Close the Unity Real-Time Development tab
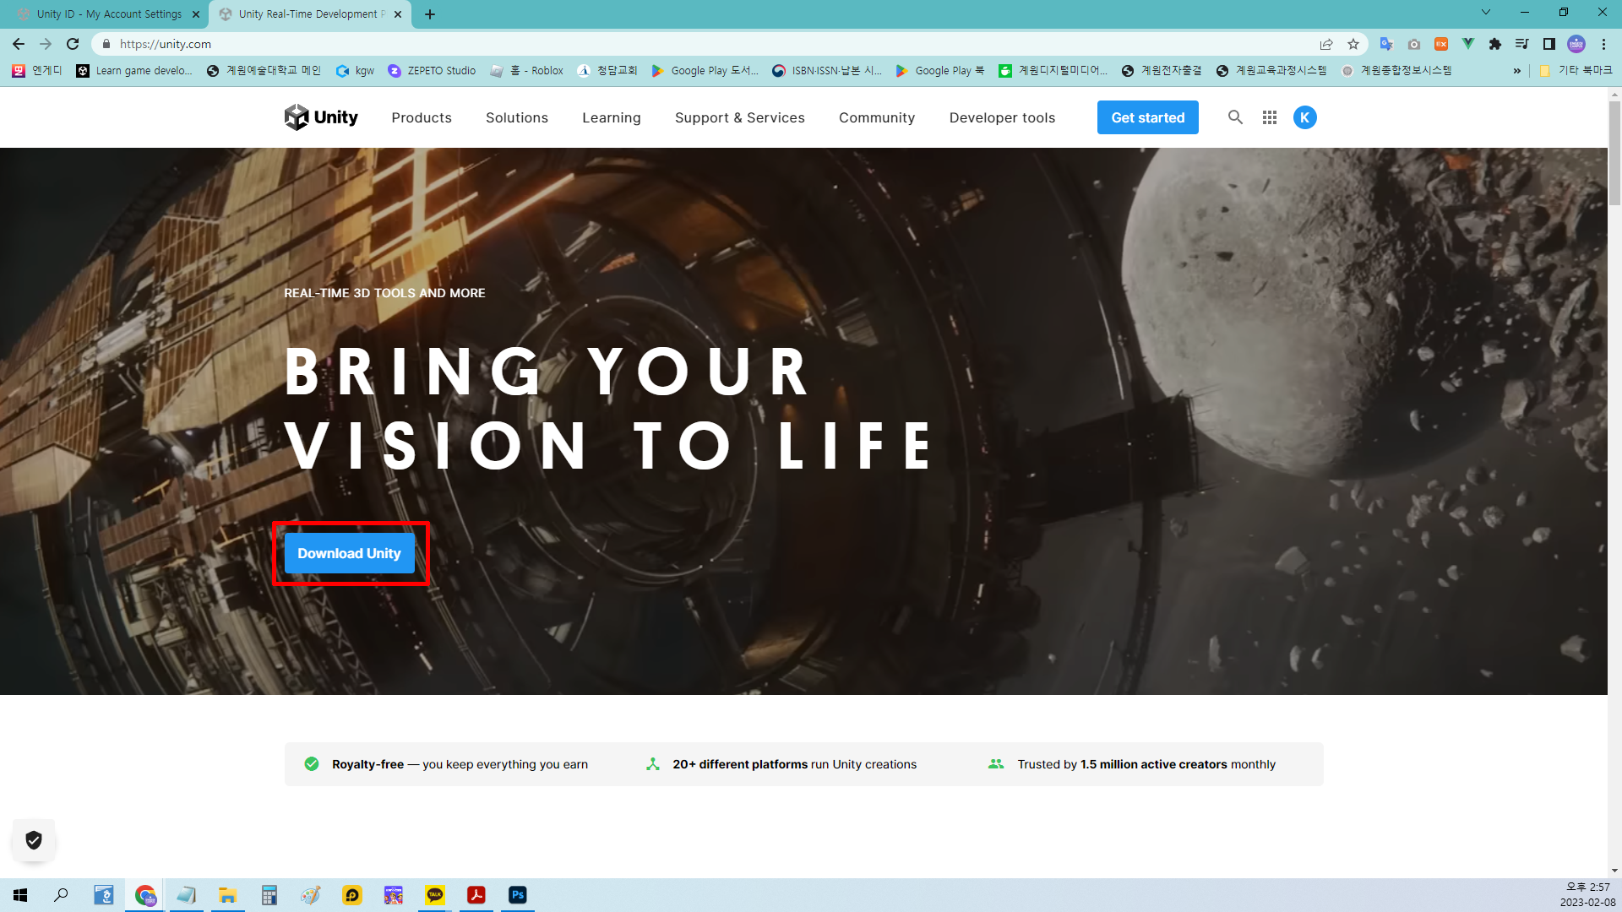This screenshot has width=1622, height=912. click(398, 14)
